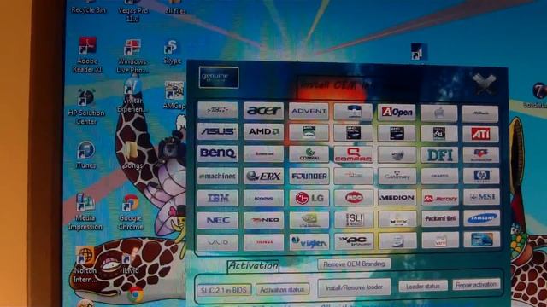Select the Mercury logo tile
The height and width of the screenshot is (307, 547).
point(439,198)
